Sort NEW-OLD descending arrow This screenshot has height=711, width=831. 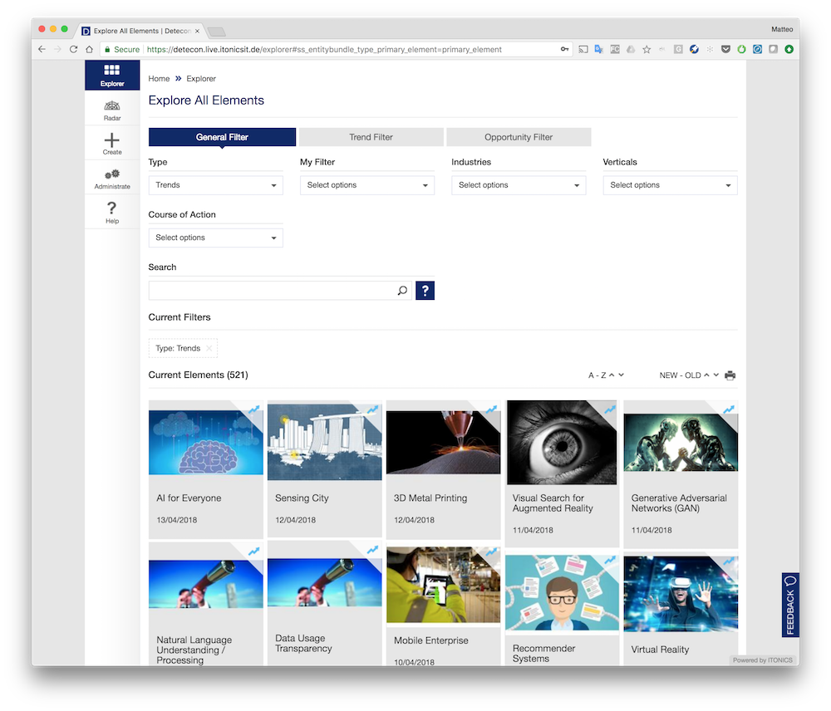[x=716, y=375]
